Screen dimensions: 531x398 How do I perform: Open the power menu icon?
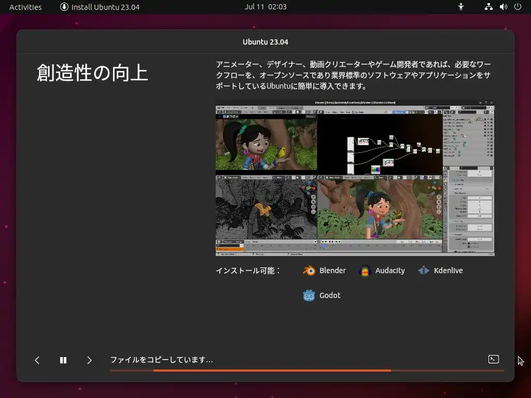518,7
